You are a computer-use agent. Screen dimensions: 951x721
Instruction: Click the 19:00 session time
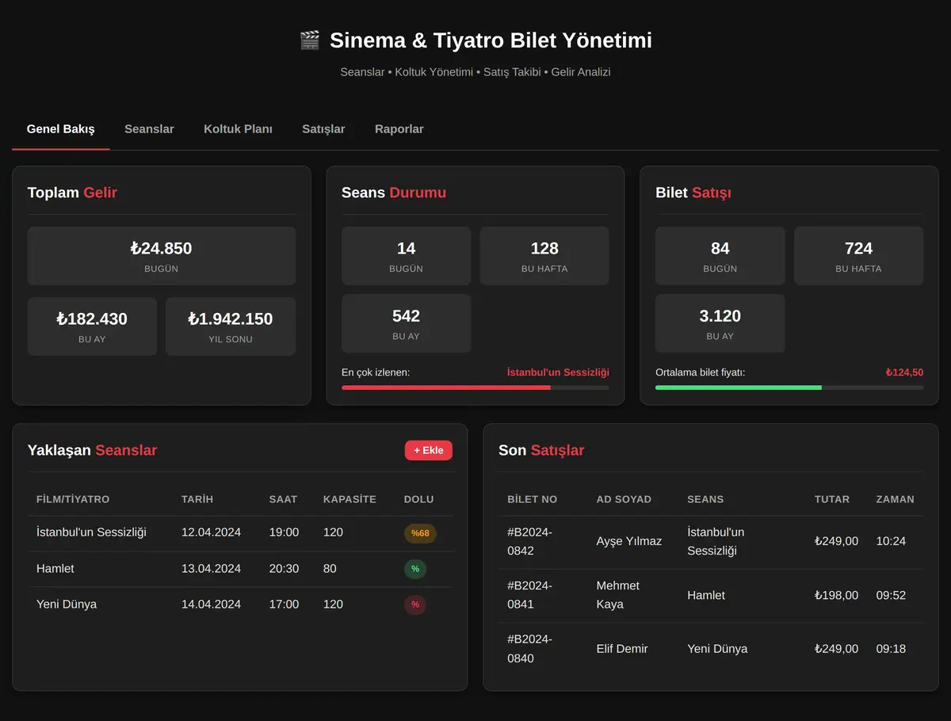tap(284, 532)
